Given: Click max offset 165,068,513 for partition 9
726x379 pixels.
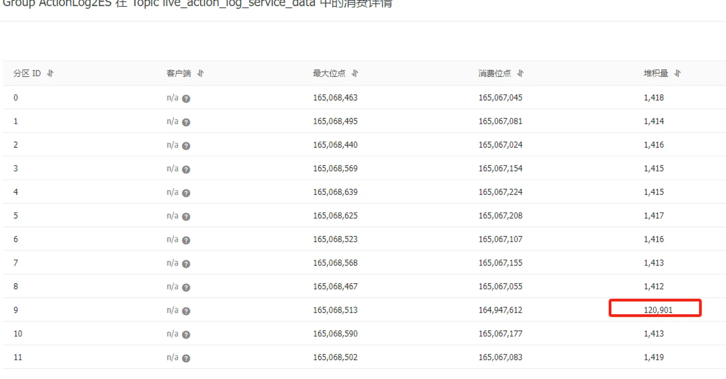Looking at the screenshot, I should (x=335, y=310).
